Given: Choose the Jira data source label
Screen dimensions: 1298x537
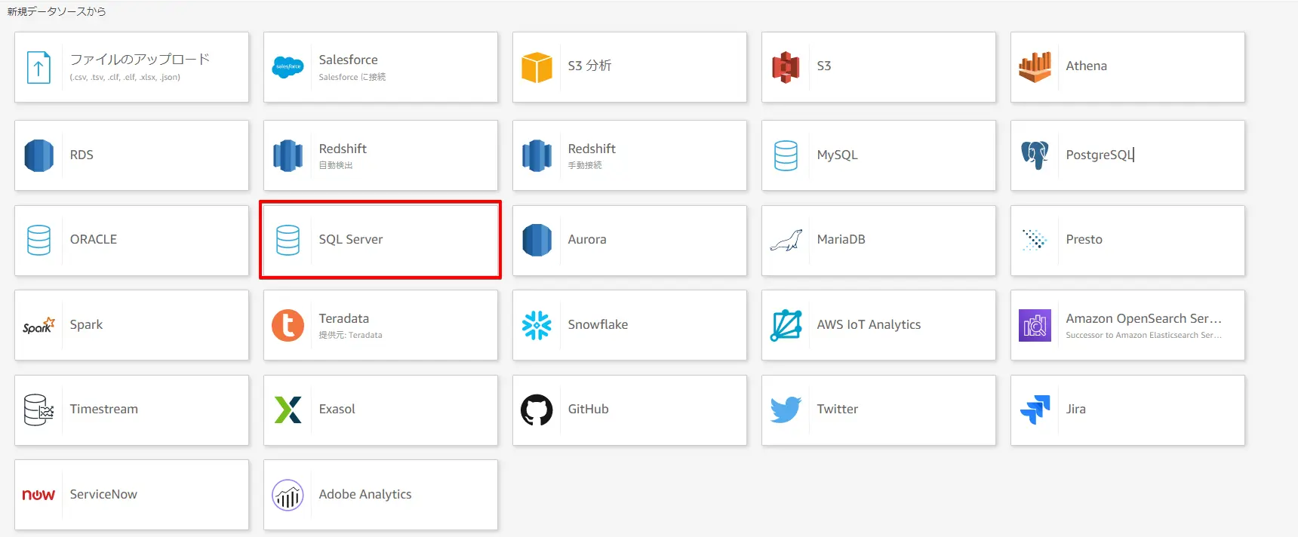Looking at the screenshot, I should point(1076,409).
